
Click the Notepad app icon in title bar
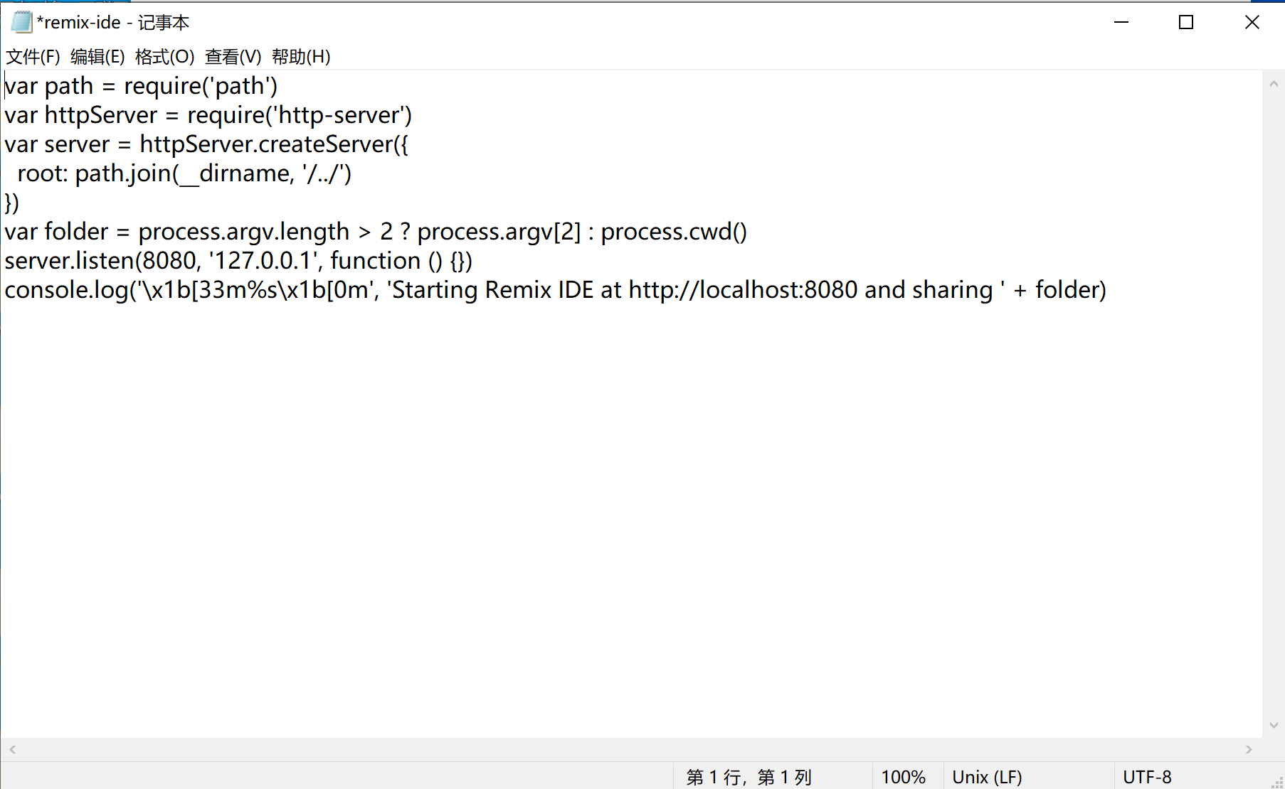(x=21, y=22)
